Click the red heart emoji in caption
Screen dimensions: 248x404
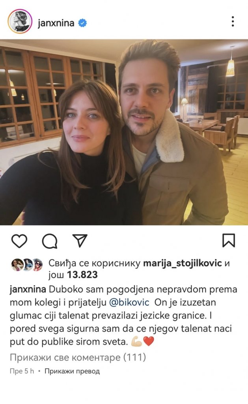point(149,342)
